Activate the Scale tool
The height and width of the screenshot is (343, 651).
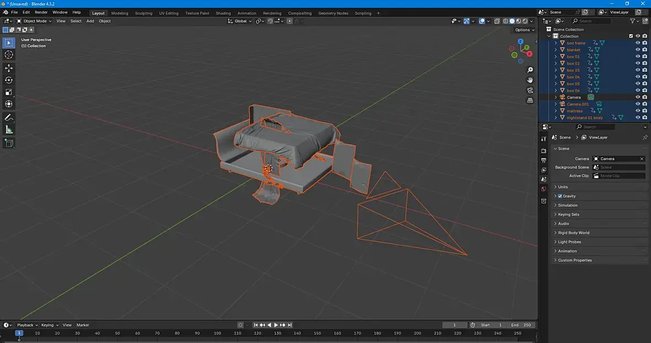point(9,92)
